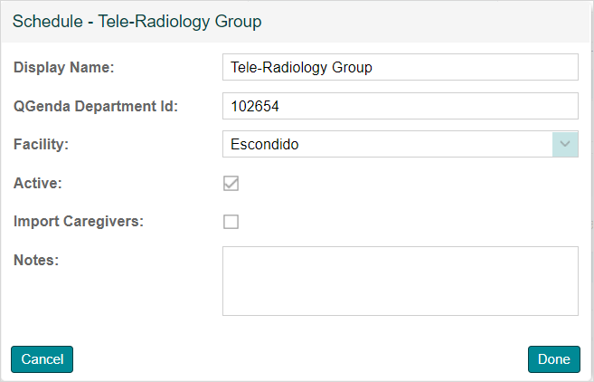594x382 pixels.
Task: Enable the Import Caregivers checkbox
Action: [x=231, y=222]
